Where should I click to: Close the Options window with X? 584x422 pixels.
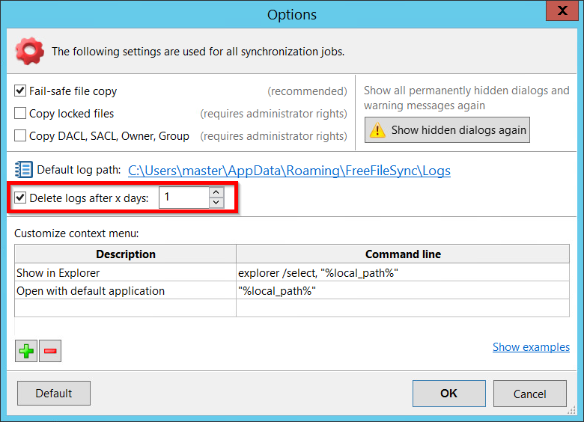(562, 10)
